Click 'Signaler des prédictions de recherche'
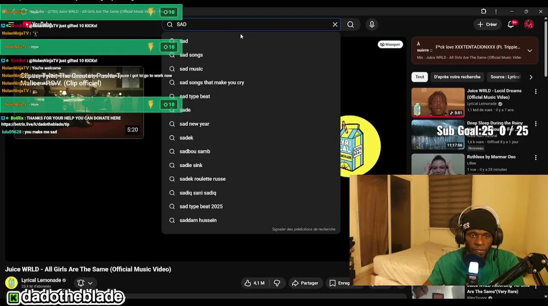Image resolution: width=548 pixels, height=306 pixels. coord(304,229)
